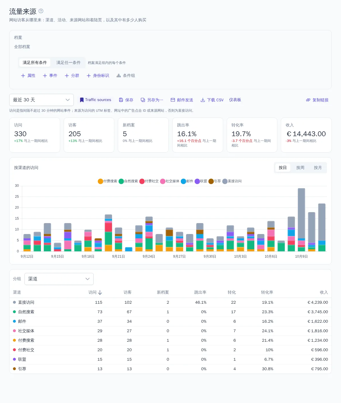The height and width of the screenshot is (403, 341).
Task: Click the 收入 column header
Action: coord(324,292)
